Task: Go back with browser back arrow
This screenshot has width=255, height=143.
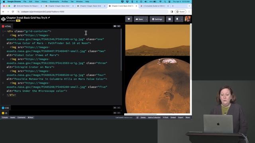Action: [x=3, y=12]
